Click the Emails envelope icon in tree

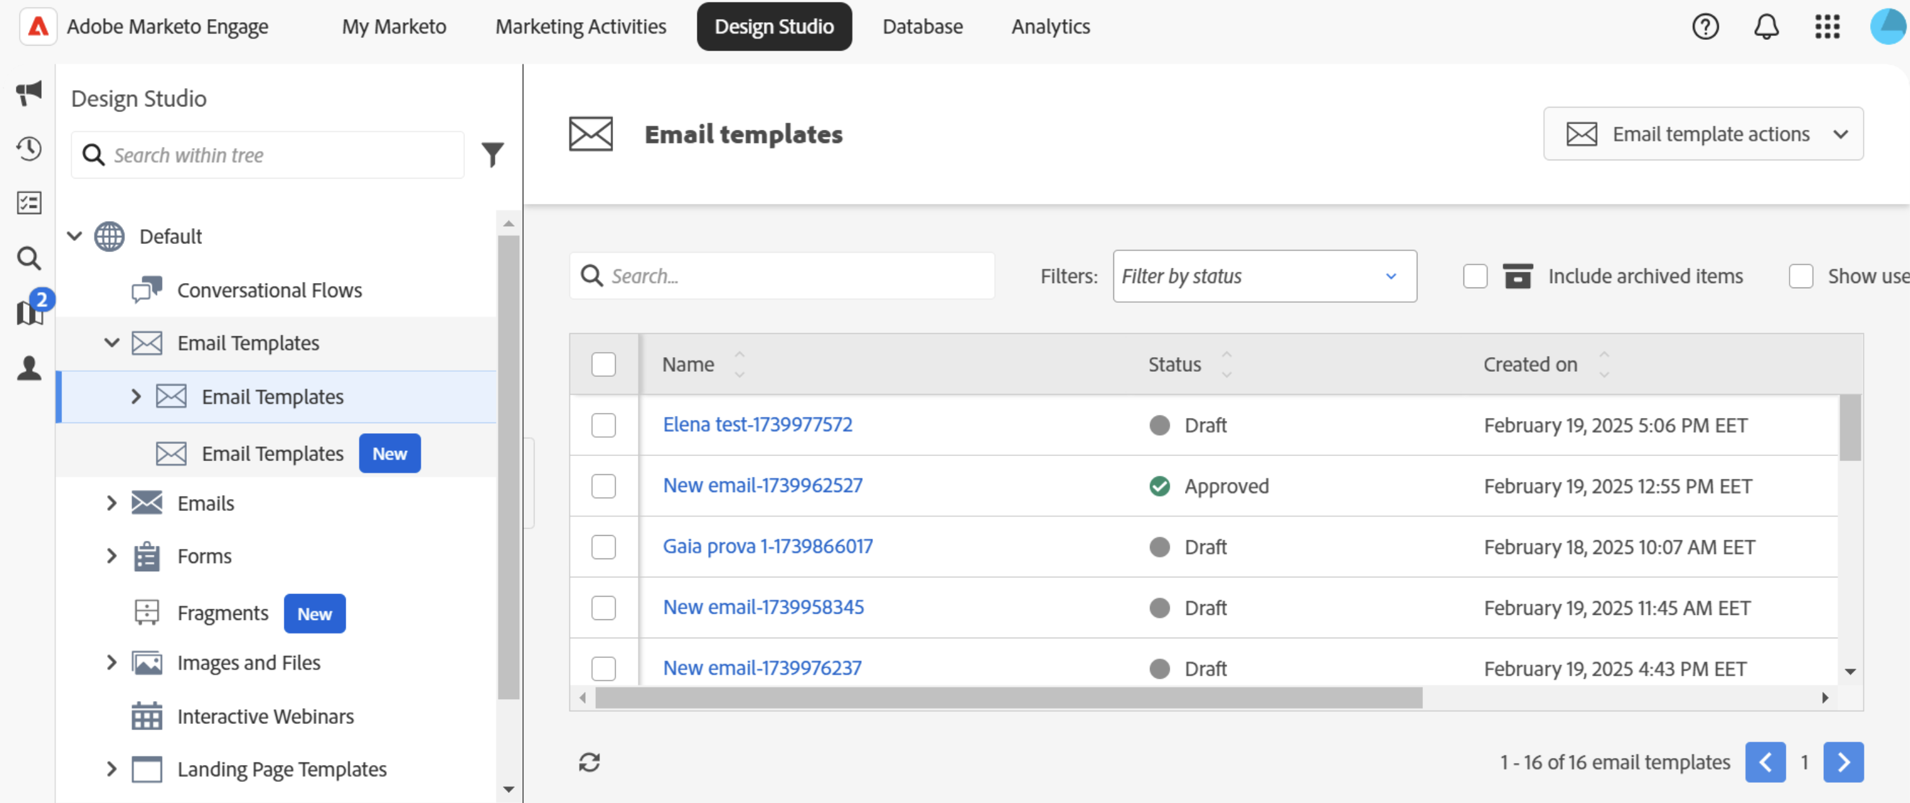(147, 503)
